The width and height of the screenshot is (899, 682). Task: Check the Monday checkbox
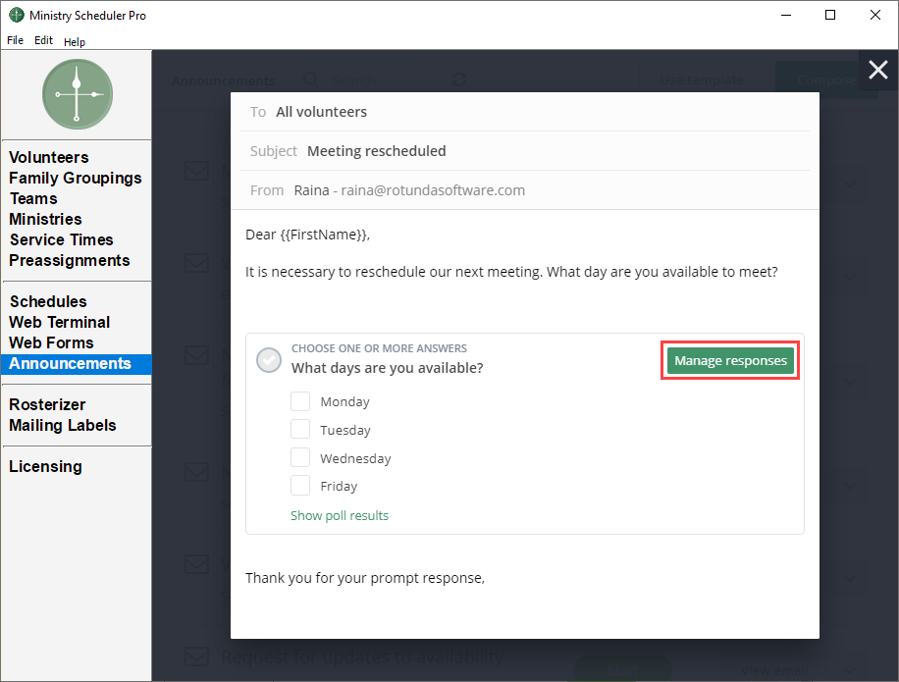(x=300, y=401)
